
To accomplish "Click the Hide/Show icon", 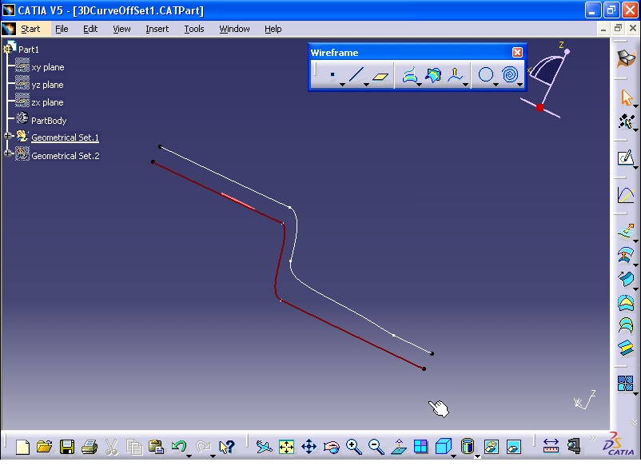I will (x=491, y=447).
